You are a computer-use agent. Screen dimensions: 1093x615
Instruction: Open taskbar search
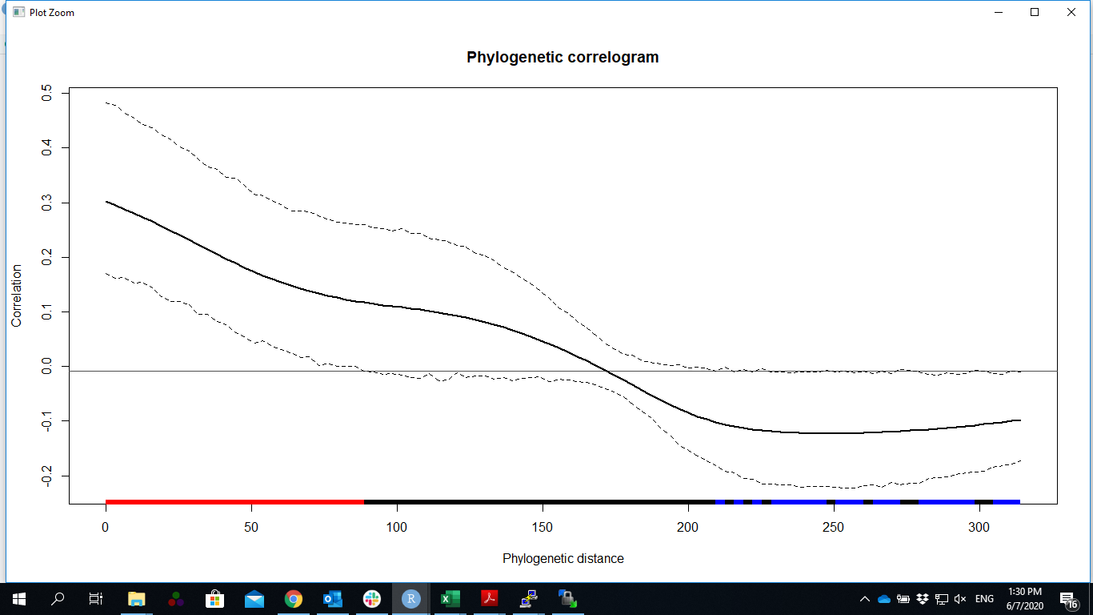coord(58,599)
